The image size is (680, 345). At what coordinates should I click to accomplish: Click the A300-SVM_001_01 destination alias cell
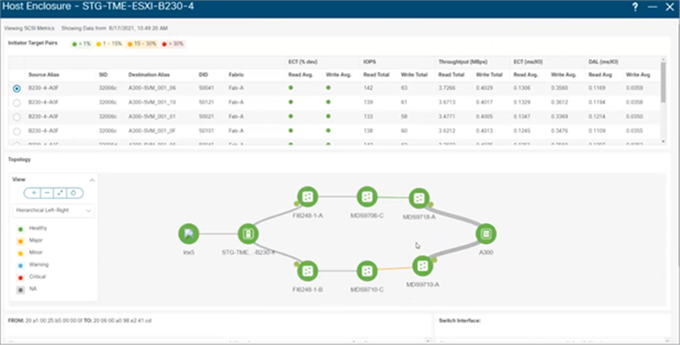click(x=152, y=116)
